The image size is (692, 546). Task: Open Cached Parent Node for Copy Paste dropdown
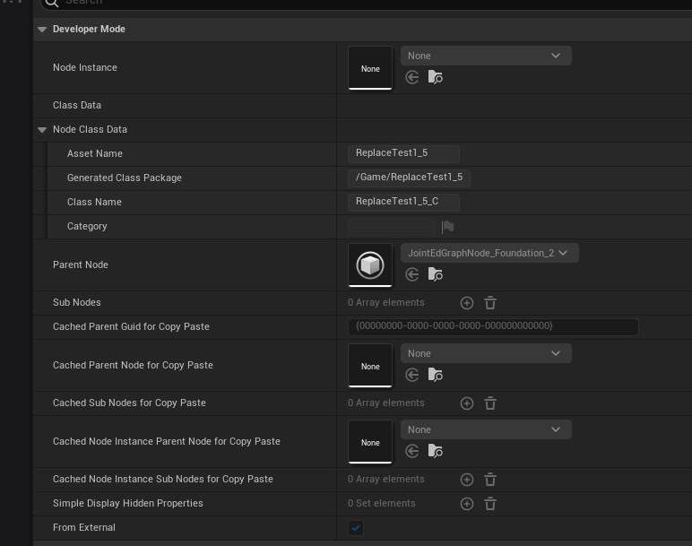pyautogui.click(x=485, y=353)
